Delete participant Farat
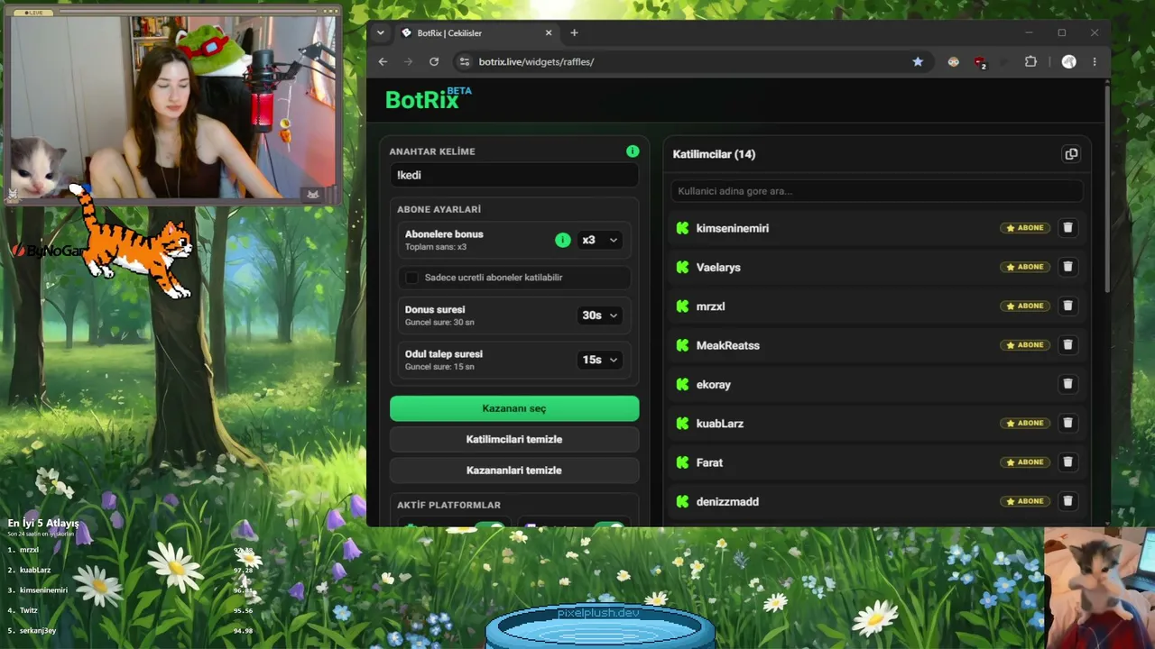Image resolution: width=1155 pixels, height=649 pixels. (x=1067, y=462)
